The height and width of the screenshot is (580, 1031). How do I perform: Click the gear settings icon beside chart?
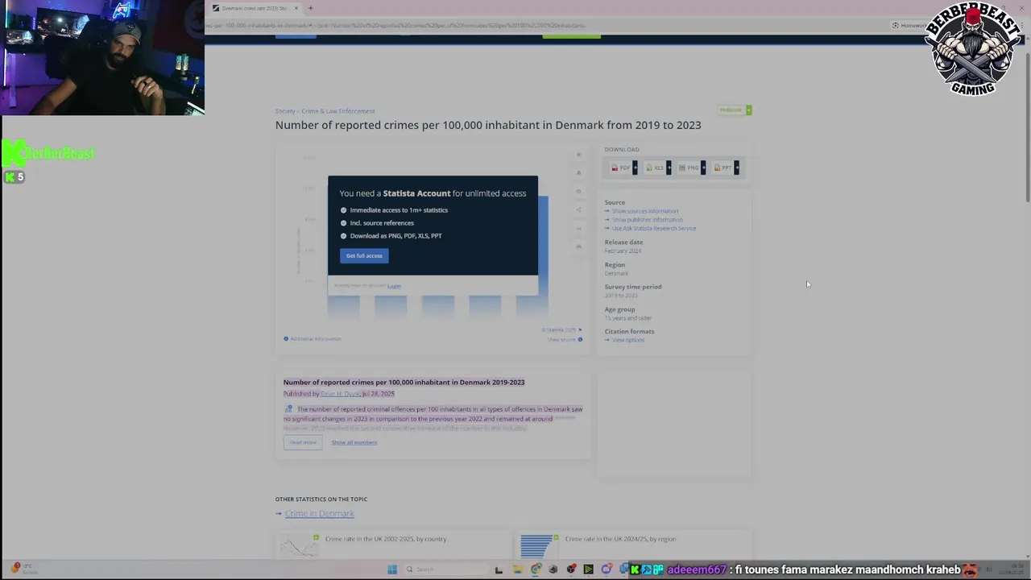578,192
